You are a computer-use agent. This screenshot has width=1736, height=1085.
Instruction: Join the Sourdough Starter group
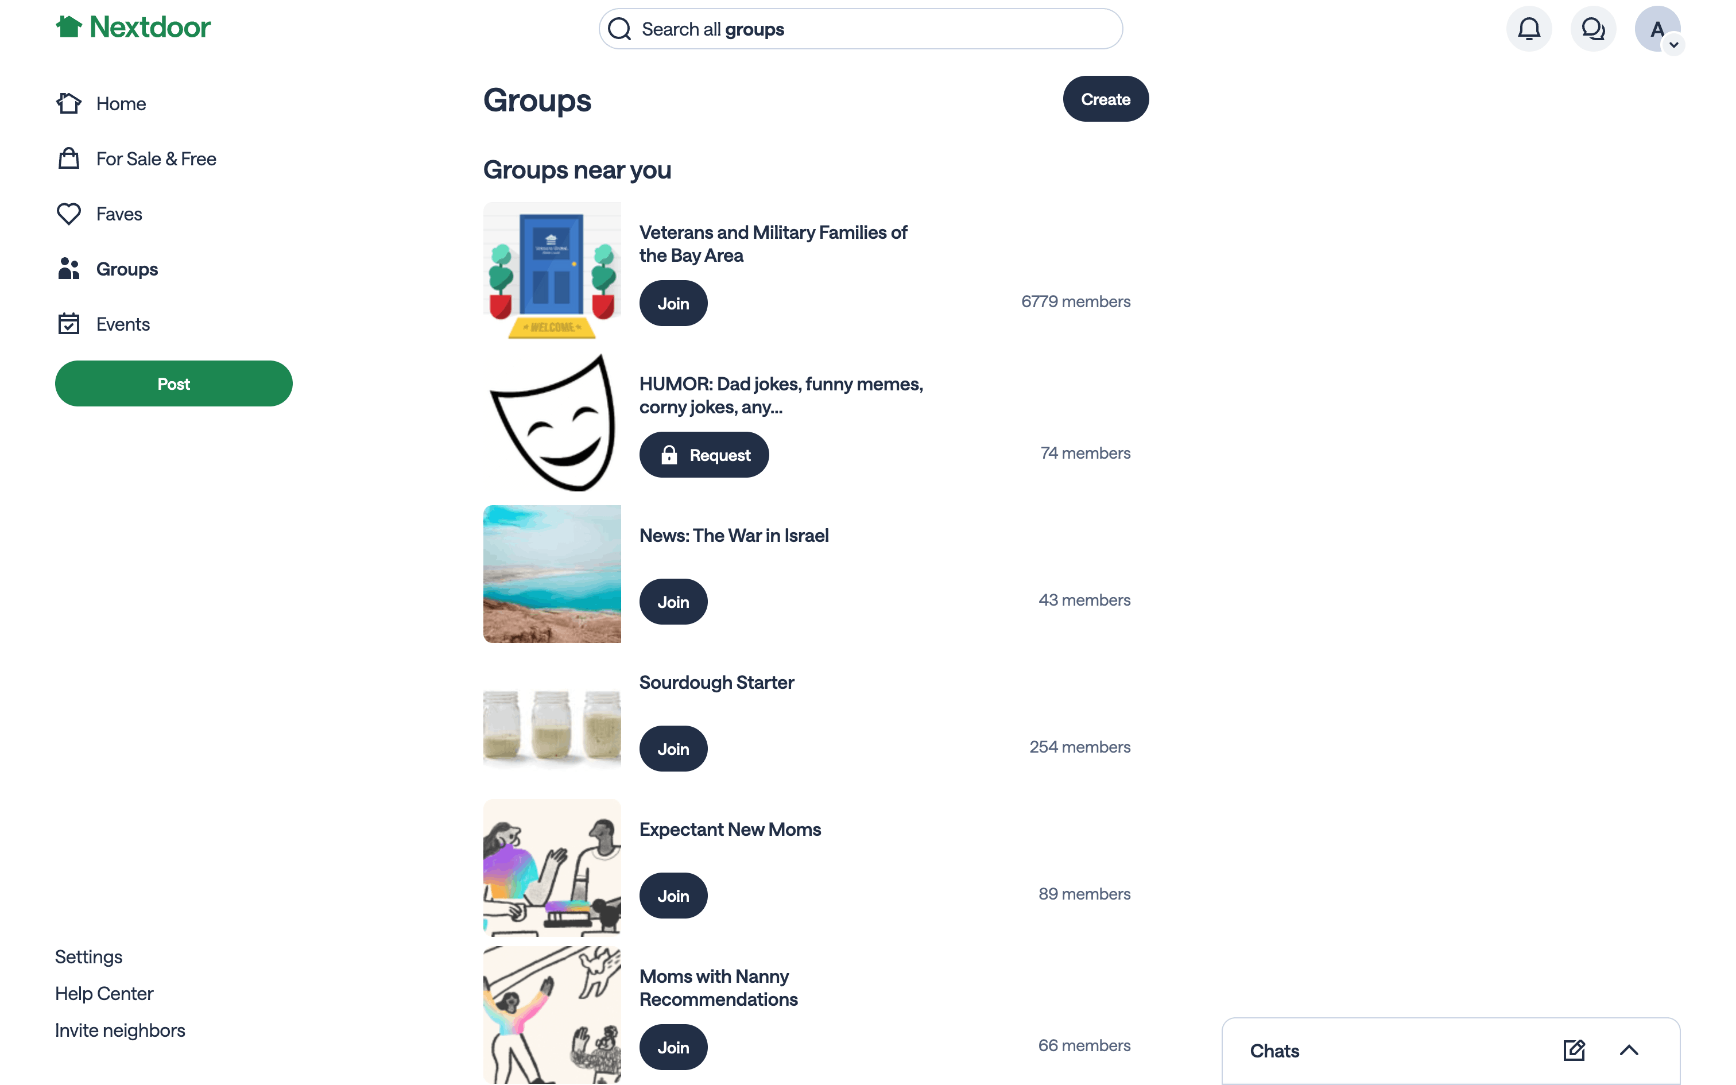673,749
